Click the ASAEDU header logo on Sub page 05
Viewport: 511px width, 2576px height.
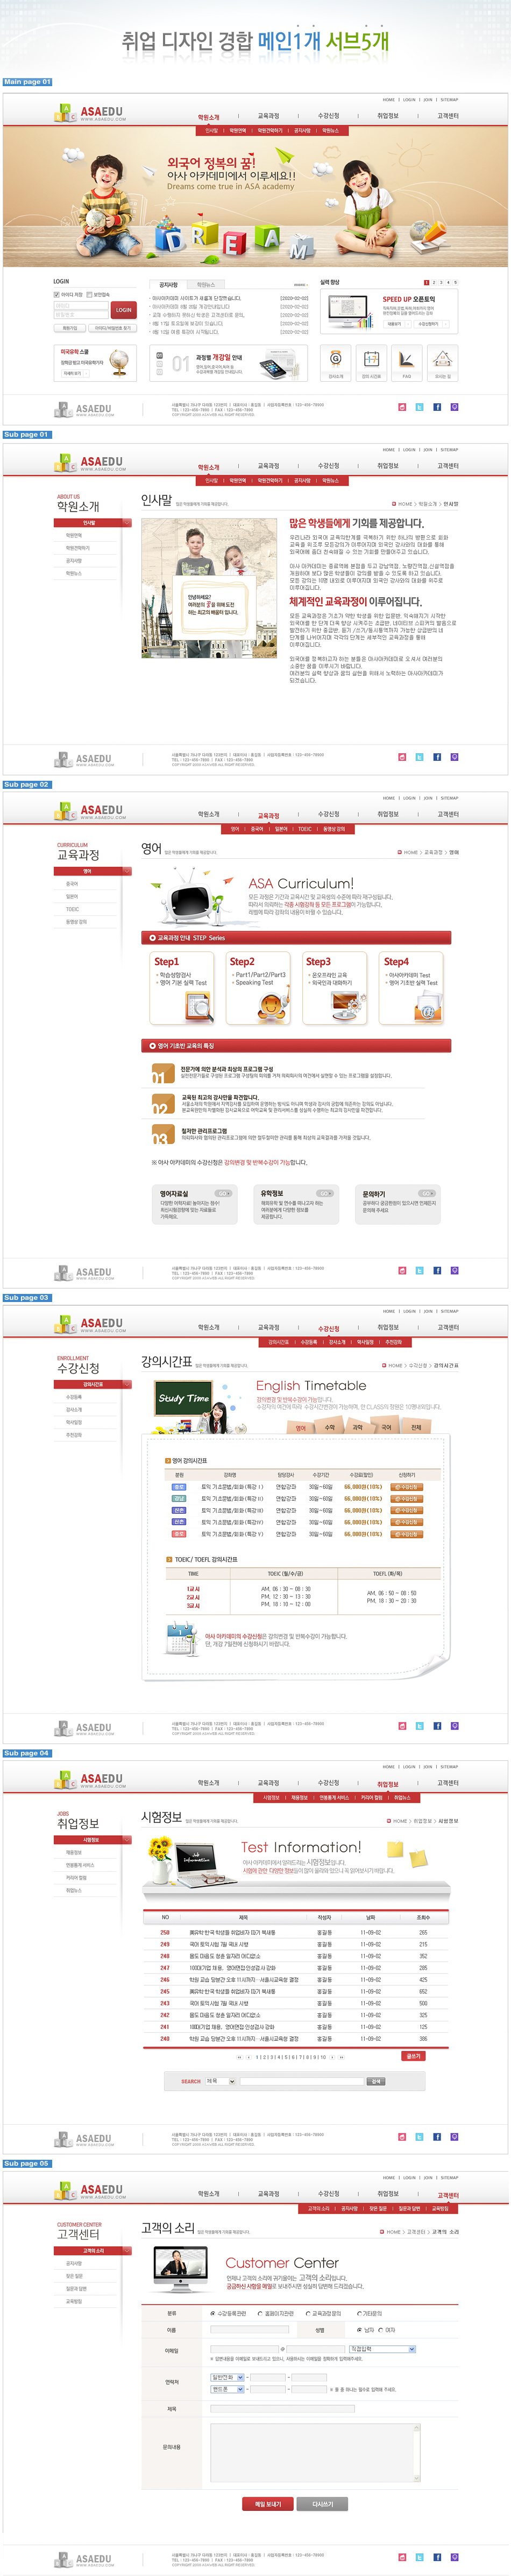point(90,2190)
